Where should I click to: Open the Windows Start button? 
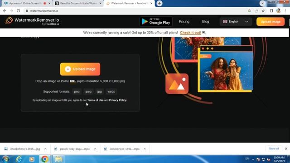tap(5, 159)
